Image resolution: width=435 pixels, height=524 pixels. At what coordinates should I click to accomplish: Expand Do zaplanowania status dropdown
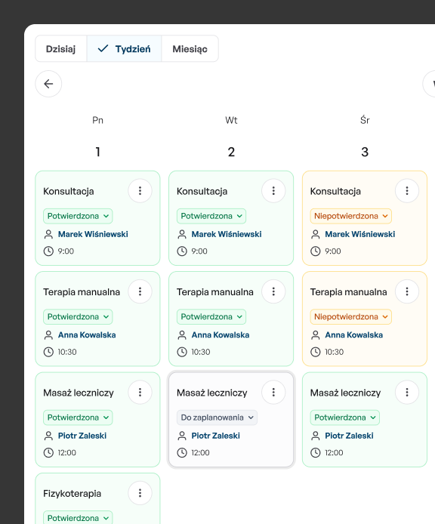(217, 418)
